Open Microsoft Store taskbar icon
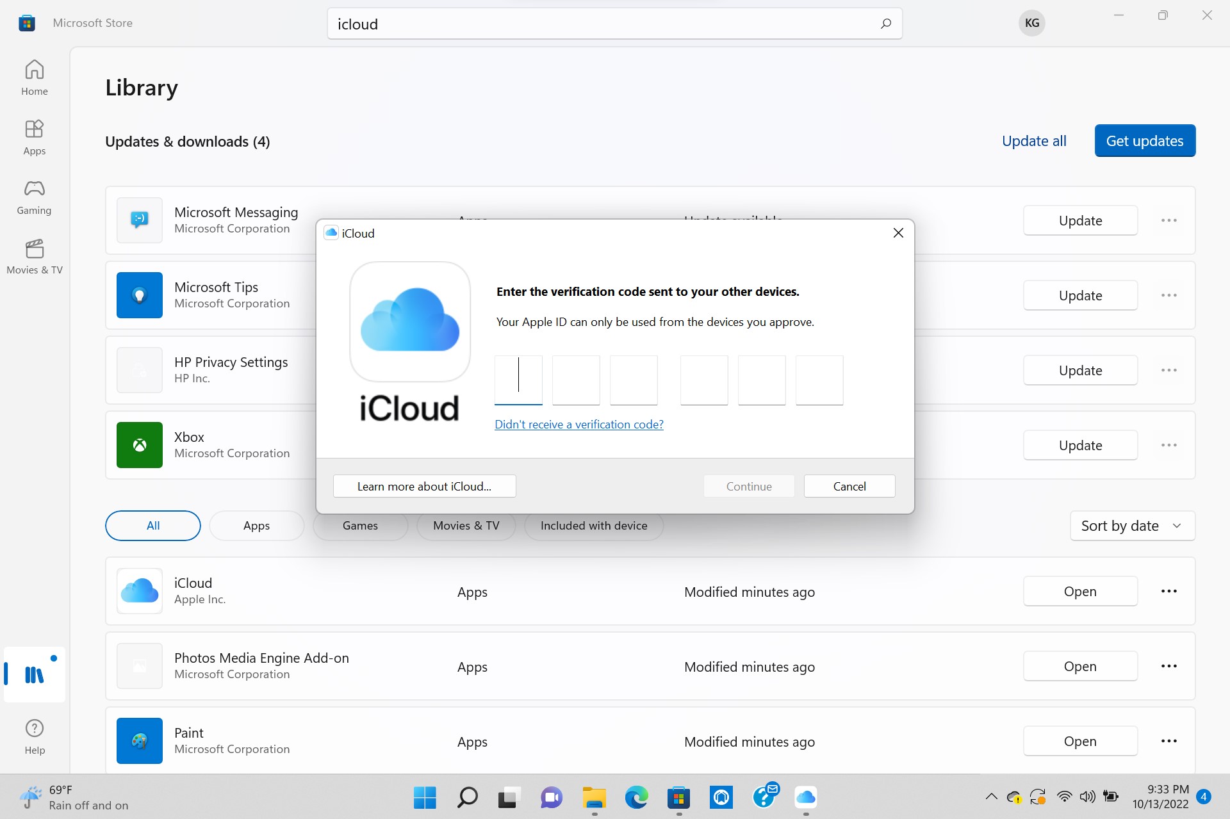 click(678, 797)
